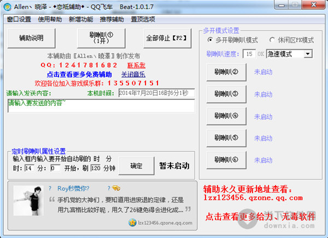
Task: Click the Roy秒赞你? name link
Action: [73, 188]
